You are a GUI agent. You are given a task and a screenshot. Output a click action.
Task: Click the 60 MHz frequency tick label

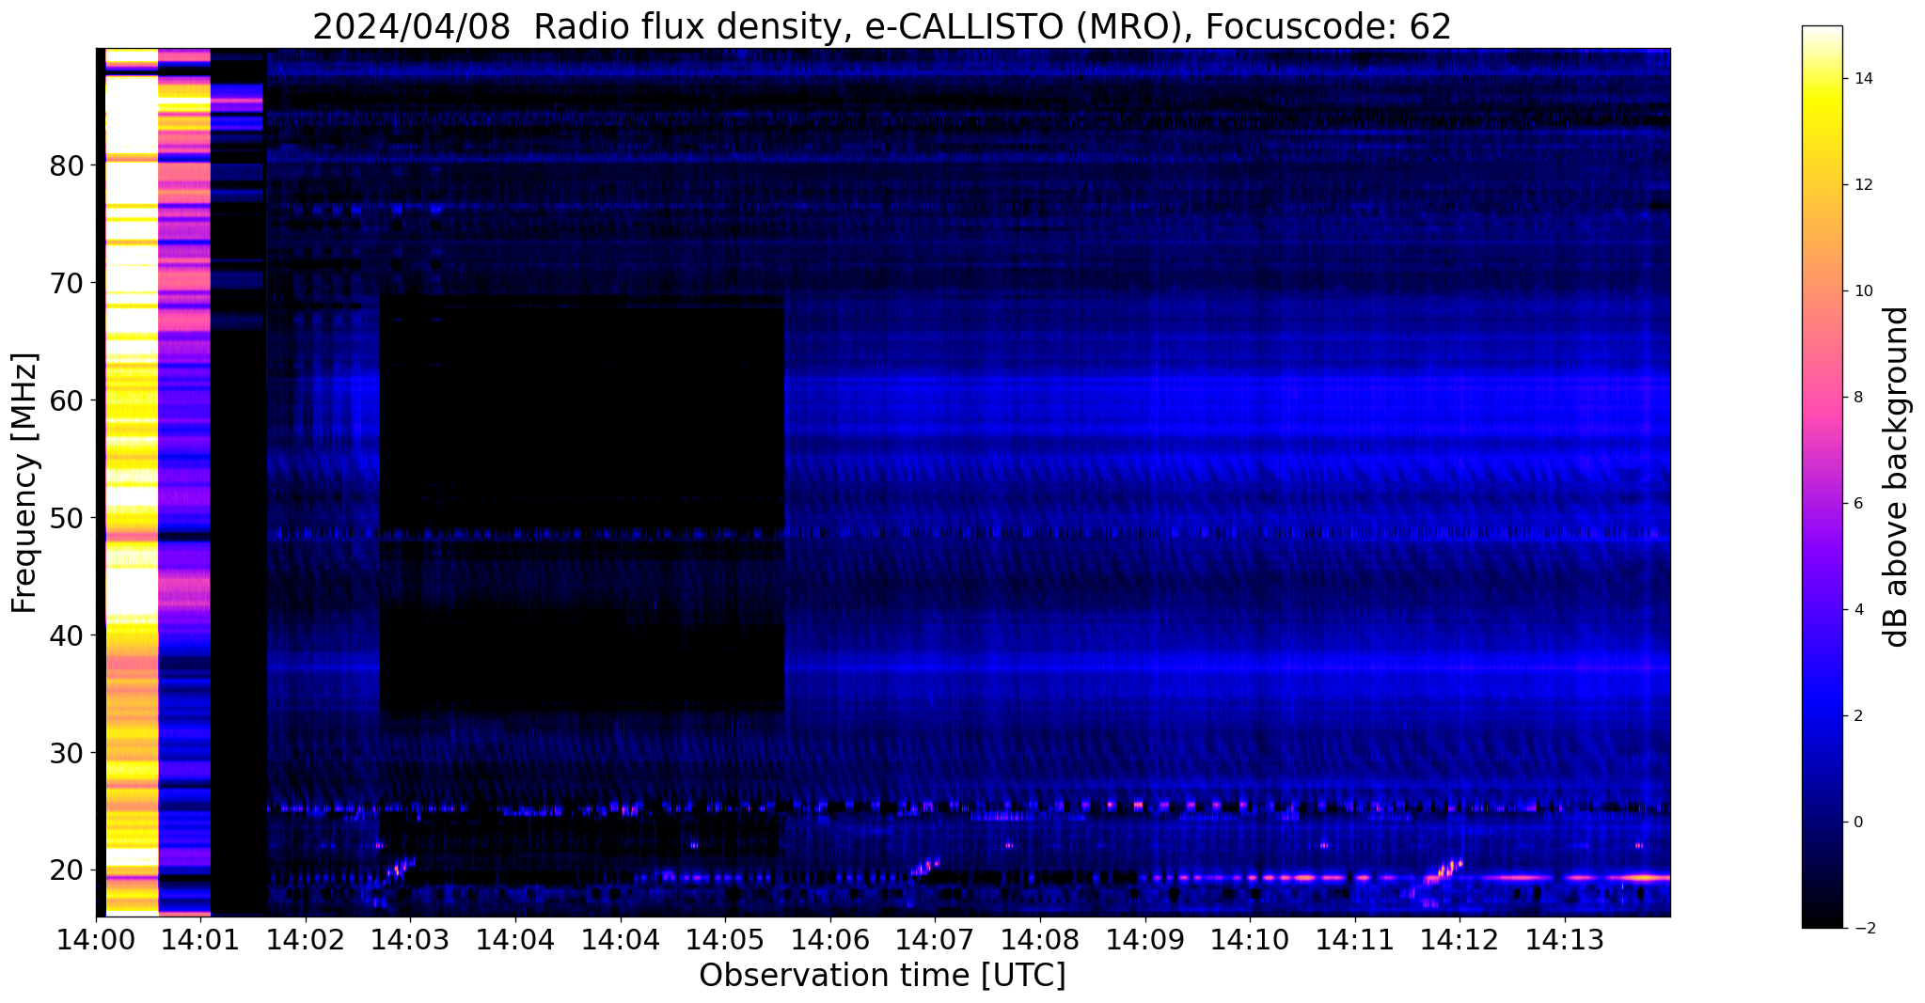point(67,400)
